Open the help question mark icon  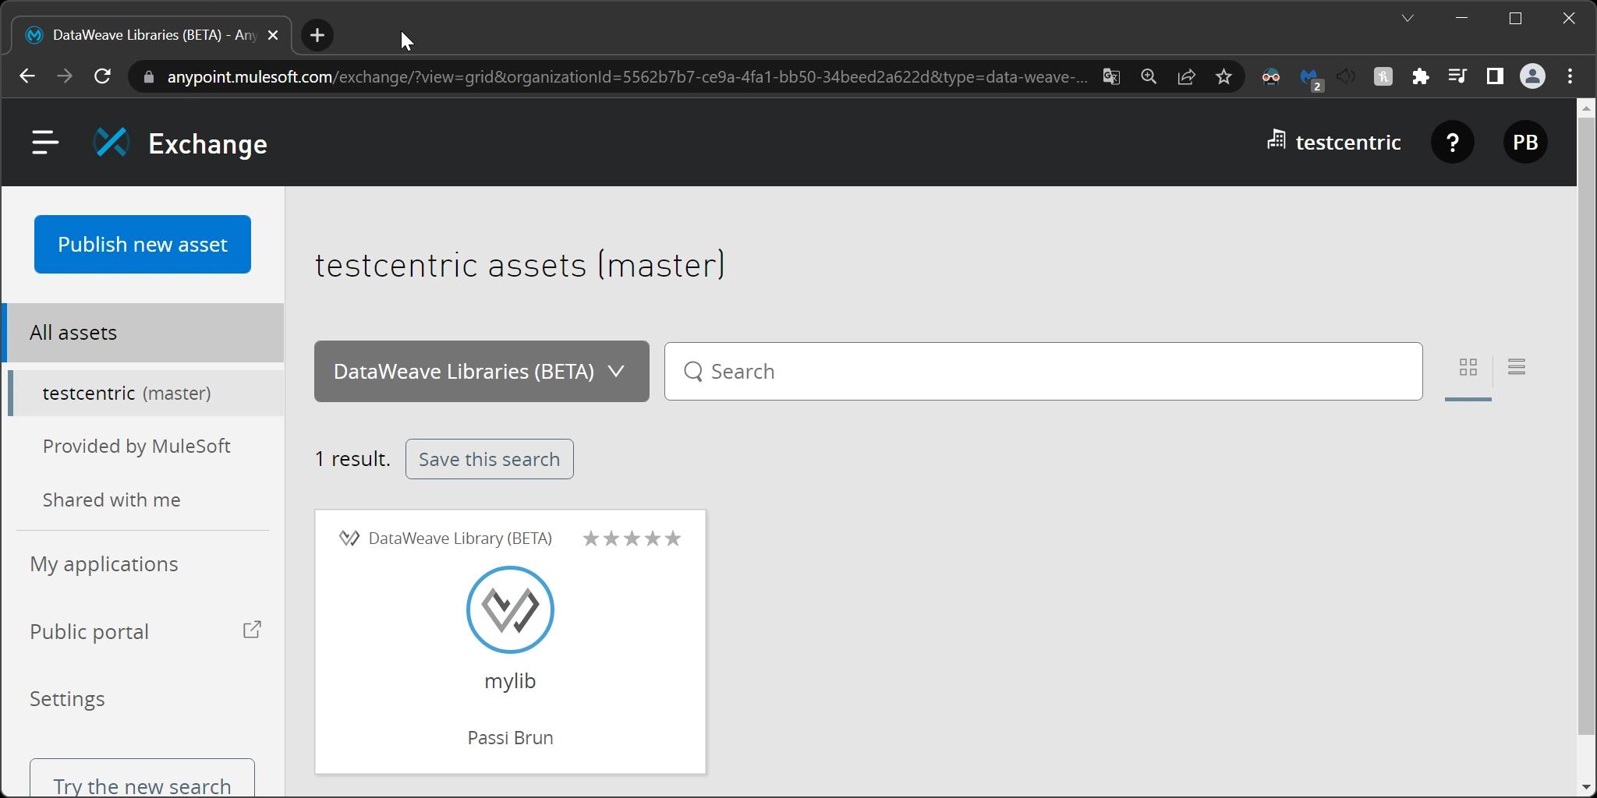(x=1452, y=143)
